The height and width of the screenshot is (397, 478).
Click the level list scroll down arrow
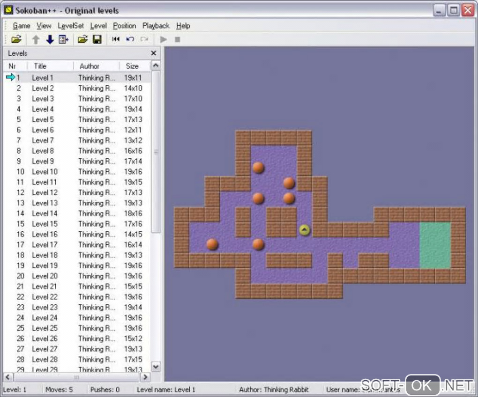tap(156, 367)
